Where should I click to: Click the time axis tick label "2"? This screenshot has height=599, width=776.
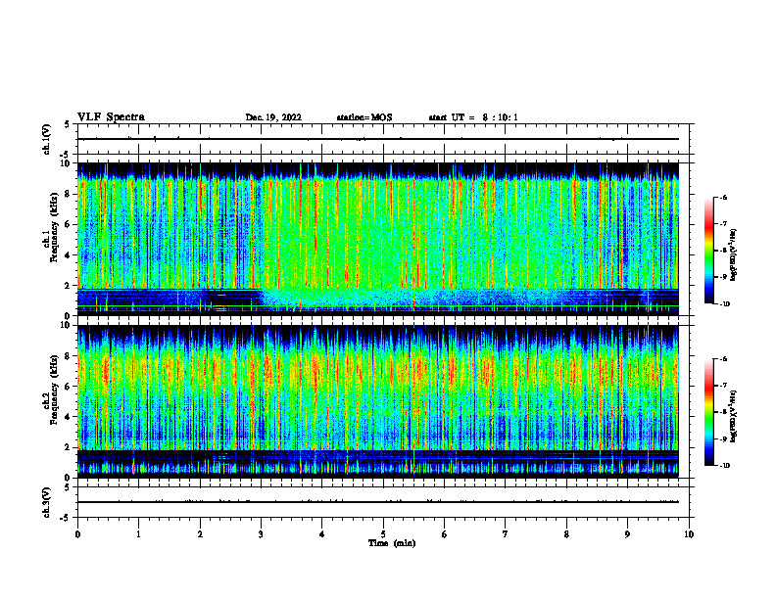(200, 534)
